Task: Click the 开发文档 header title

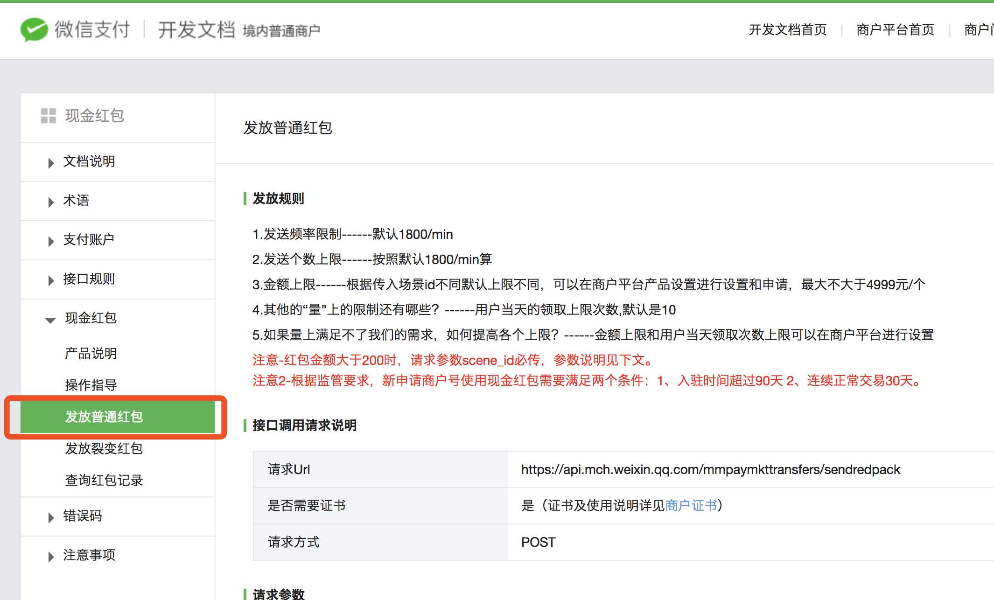Action: [196, 30]
